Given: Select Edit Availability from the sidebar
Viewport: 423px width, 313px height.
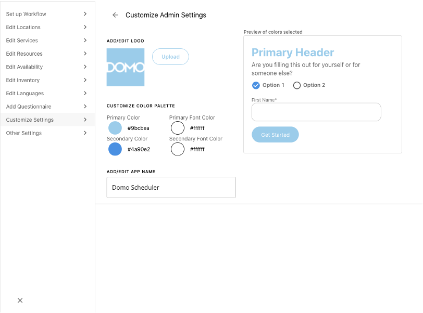Looking at the screenshot, I should [47, 67].
